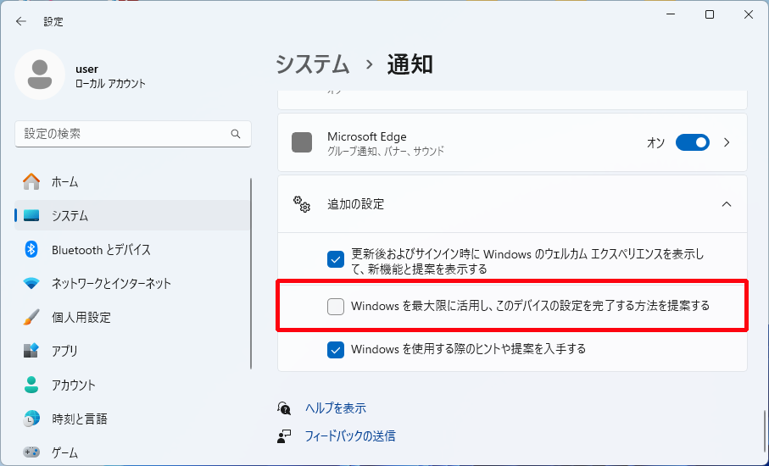The height and width of the screenshot is (466, 769).
Task: Check the 'Windows を最大限に活用' checkbox
Action: tap(336, 307)
